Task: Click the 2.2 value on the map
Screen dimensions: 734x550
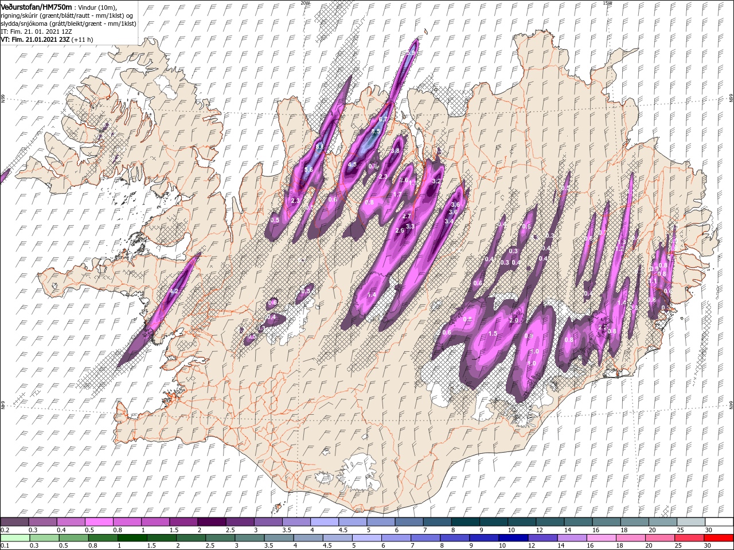Action: (602, 327)
